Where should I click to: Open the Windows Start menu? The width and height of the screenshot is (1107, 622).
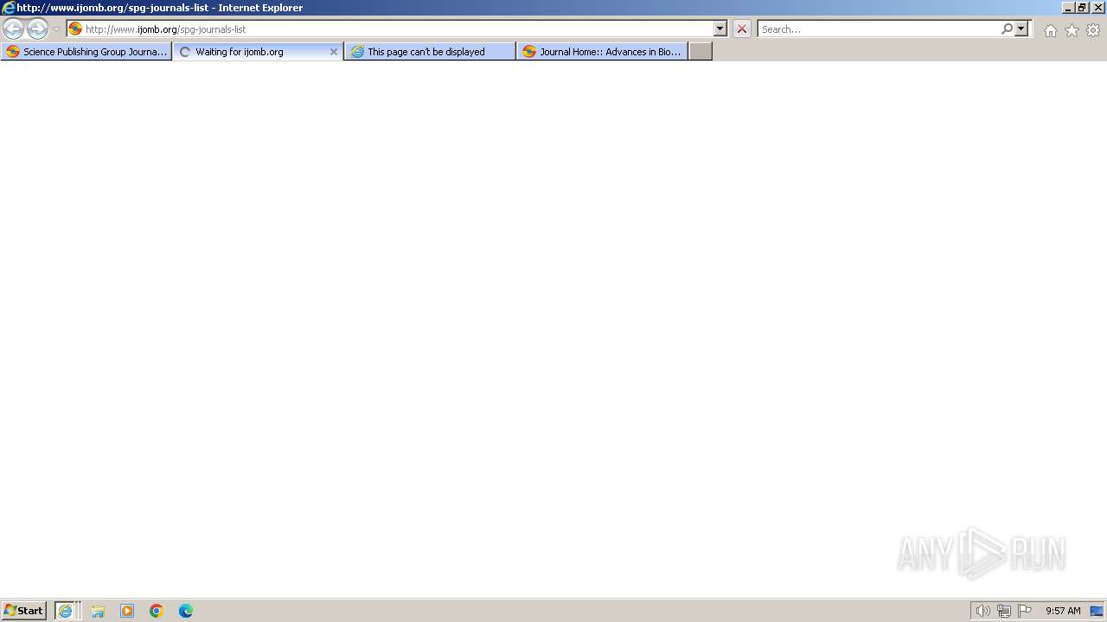point(24,611)
